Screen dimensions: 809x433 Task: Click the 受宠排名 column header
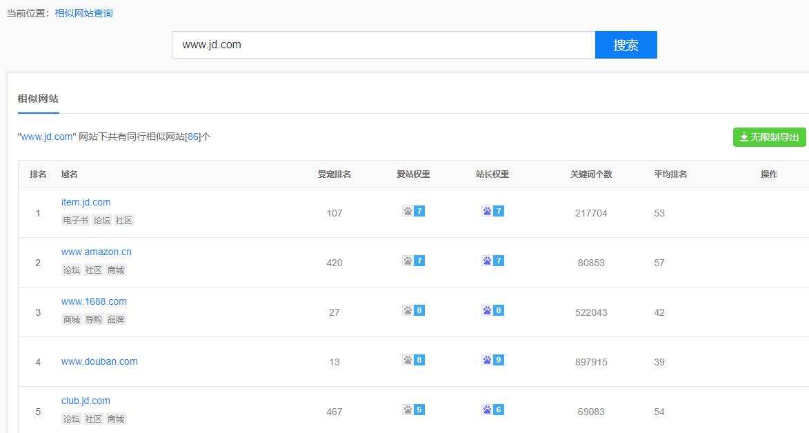coord(334,174)
